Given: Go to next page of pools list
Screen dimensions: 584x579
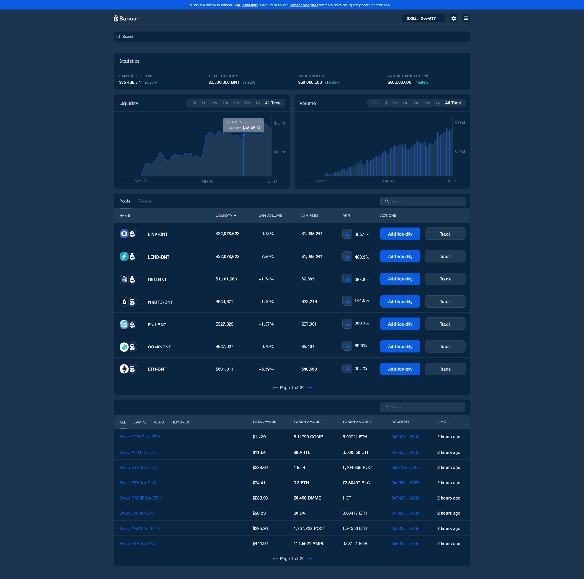Looking at the screenshot, I should click(x=310, y=387).
